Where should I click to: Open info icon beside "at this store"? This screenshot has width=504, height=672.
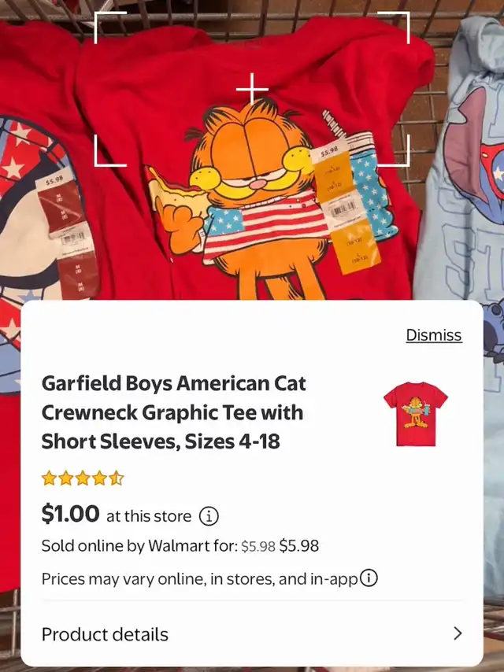[x=208, y=516]
